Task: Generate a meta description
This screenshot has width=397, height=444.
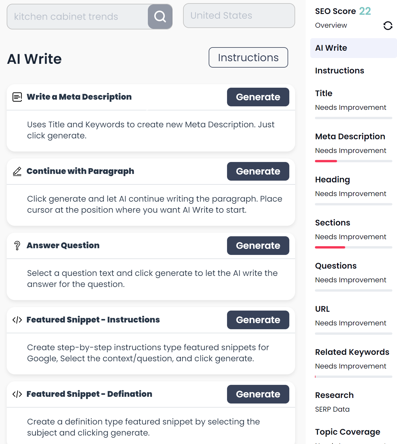Action: (x=258, y=97)
